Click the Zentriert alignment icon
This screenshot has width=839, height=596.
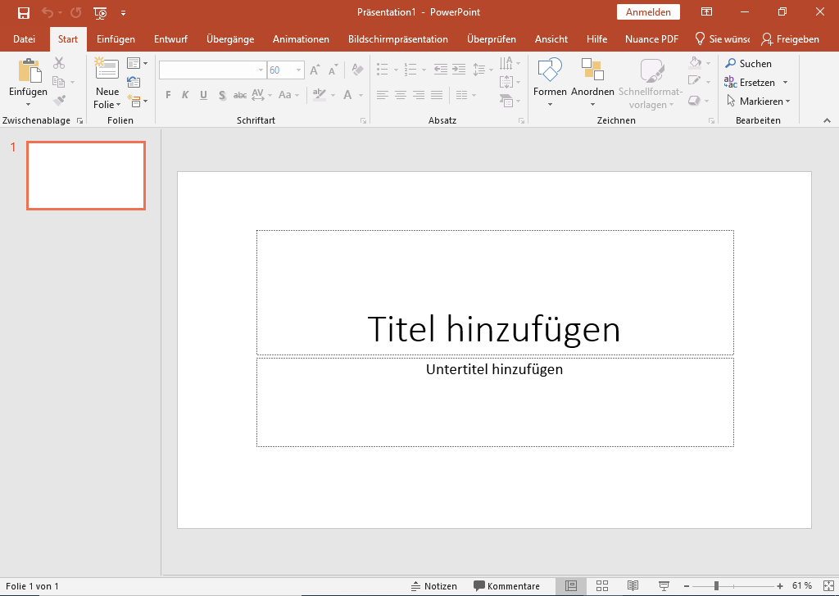(400, 95)
